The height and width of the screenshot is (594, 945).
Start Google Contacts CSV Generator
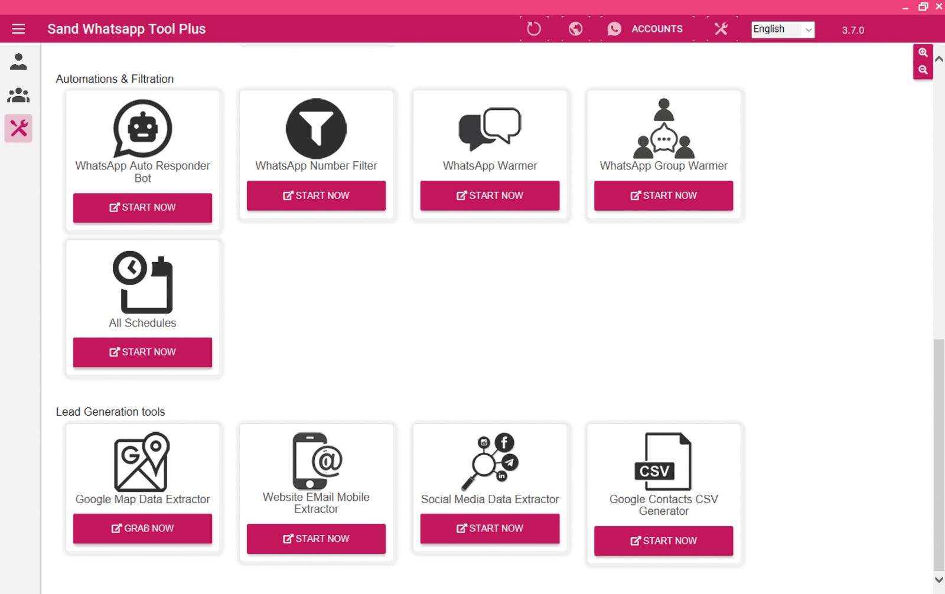point(663,541)
